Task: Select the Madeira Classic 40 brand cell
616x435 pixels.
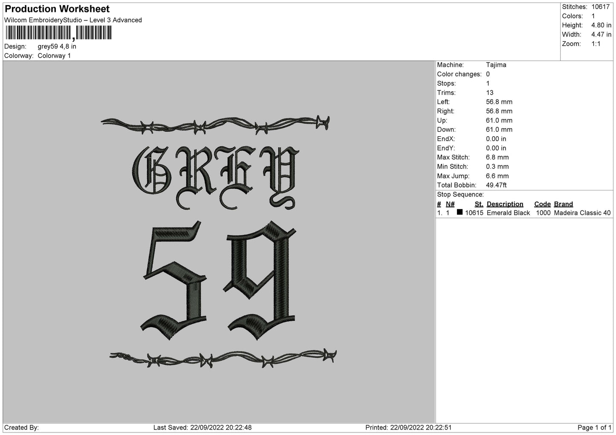Action: point(582,213)
